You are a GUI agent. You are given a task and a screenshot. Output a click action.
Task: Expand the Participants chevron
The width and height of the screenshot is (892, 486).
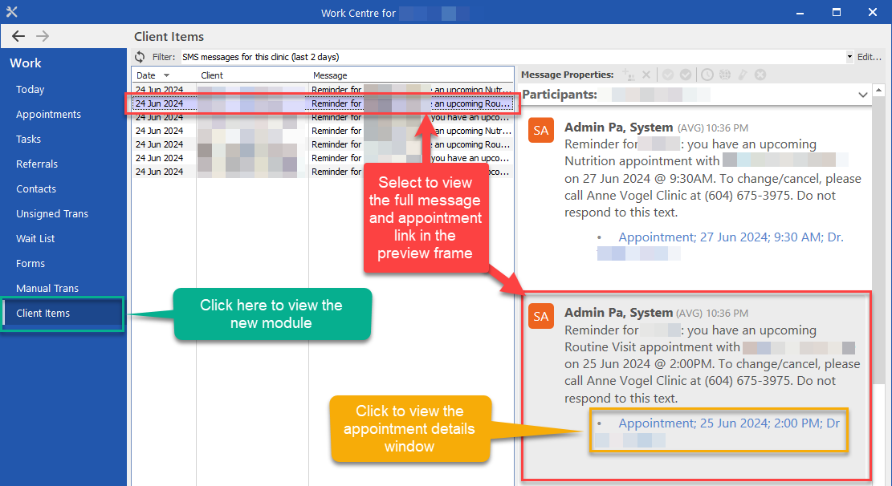click(x=863, y=95)
